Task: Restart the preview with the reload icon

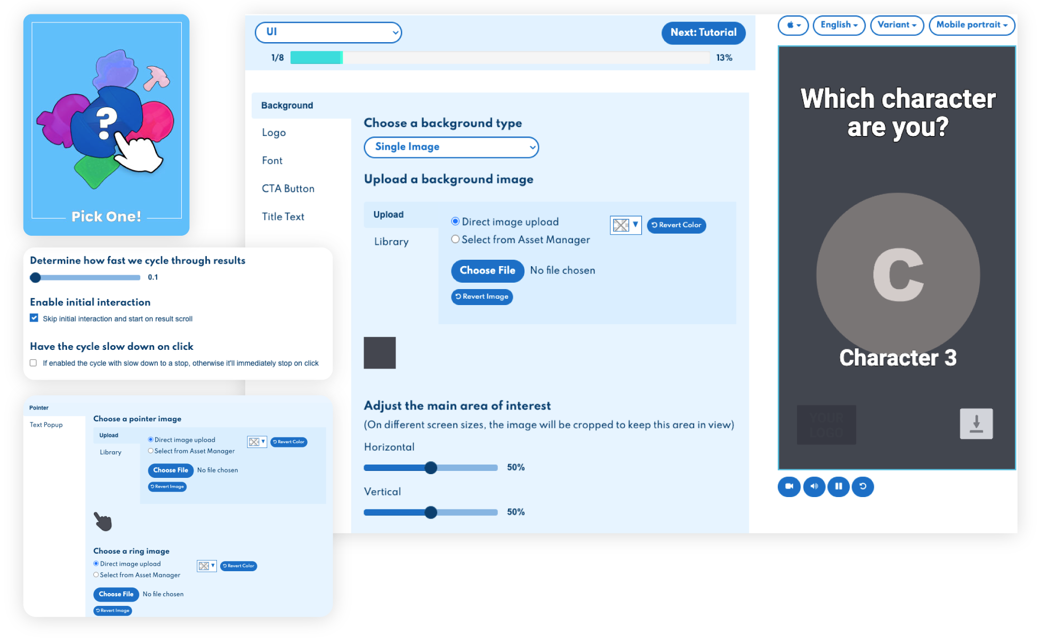Action: click(x=863, y=486)
